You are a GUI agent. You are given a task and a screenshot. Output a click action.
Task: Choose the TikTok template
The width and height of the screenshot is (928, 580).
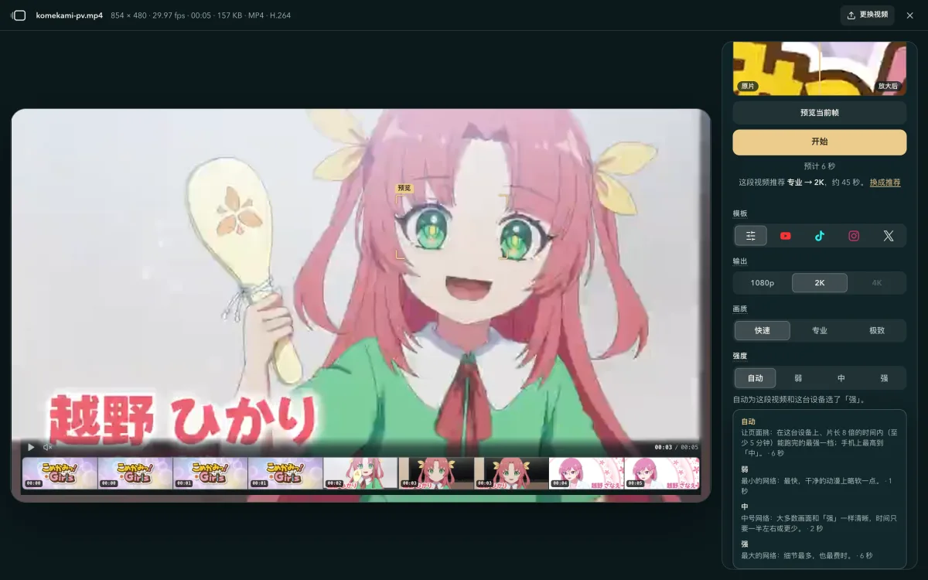click(820, 236)
